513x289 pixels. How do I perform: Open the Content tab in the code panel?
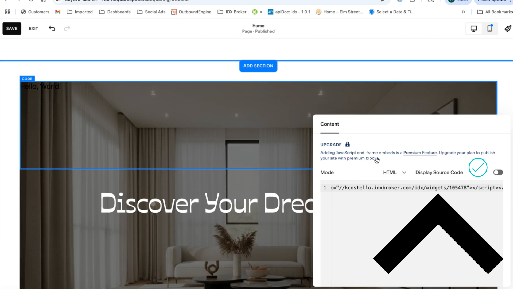tap(329, 124)
